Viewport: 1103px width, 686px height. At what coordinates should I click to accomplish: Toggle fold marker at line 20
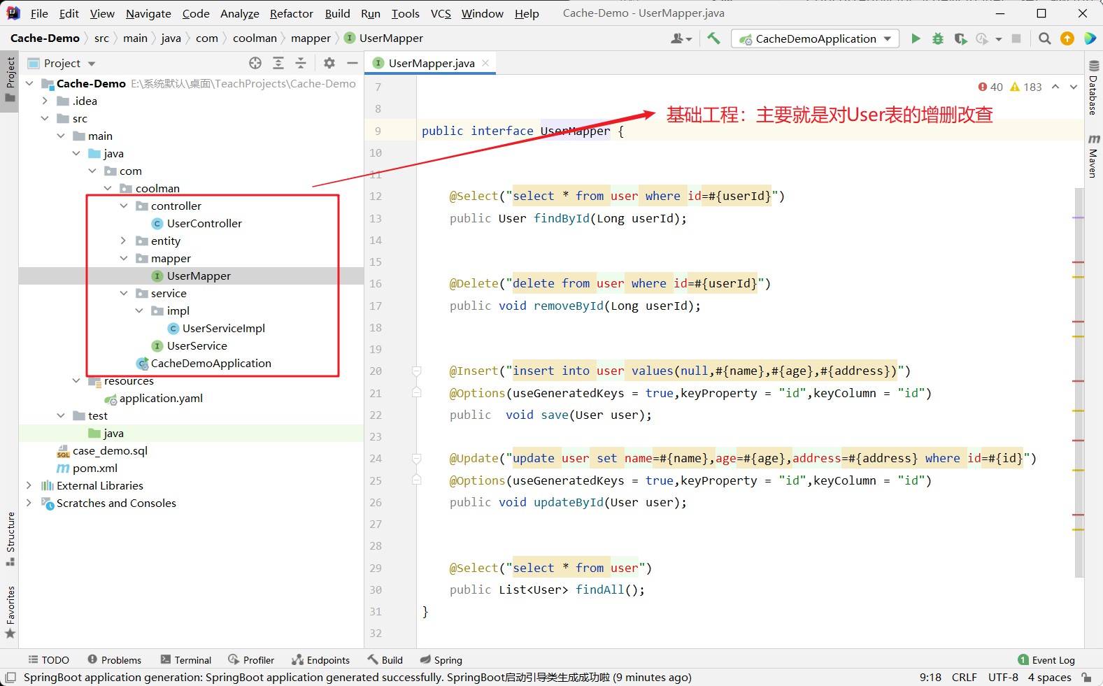pyautogui.click(x=416, y=371)
